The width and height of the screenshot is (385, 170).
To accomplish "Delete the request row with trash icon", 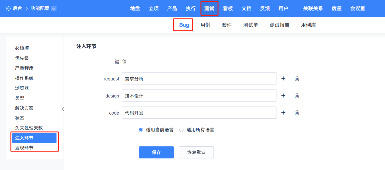I will [297, 78].
